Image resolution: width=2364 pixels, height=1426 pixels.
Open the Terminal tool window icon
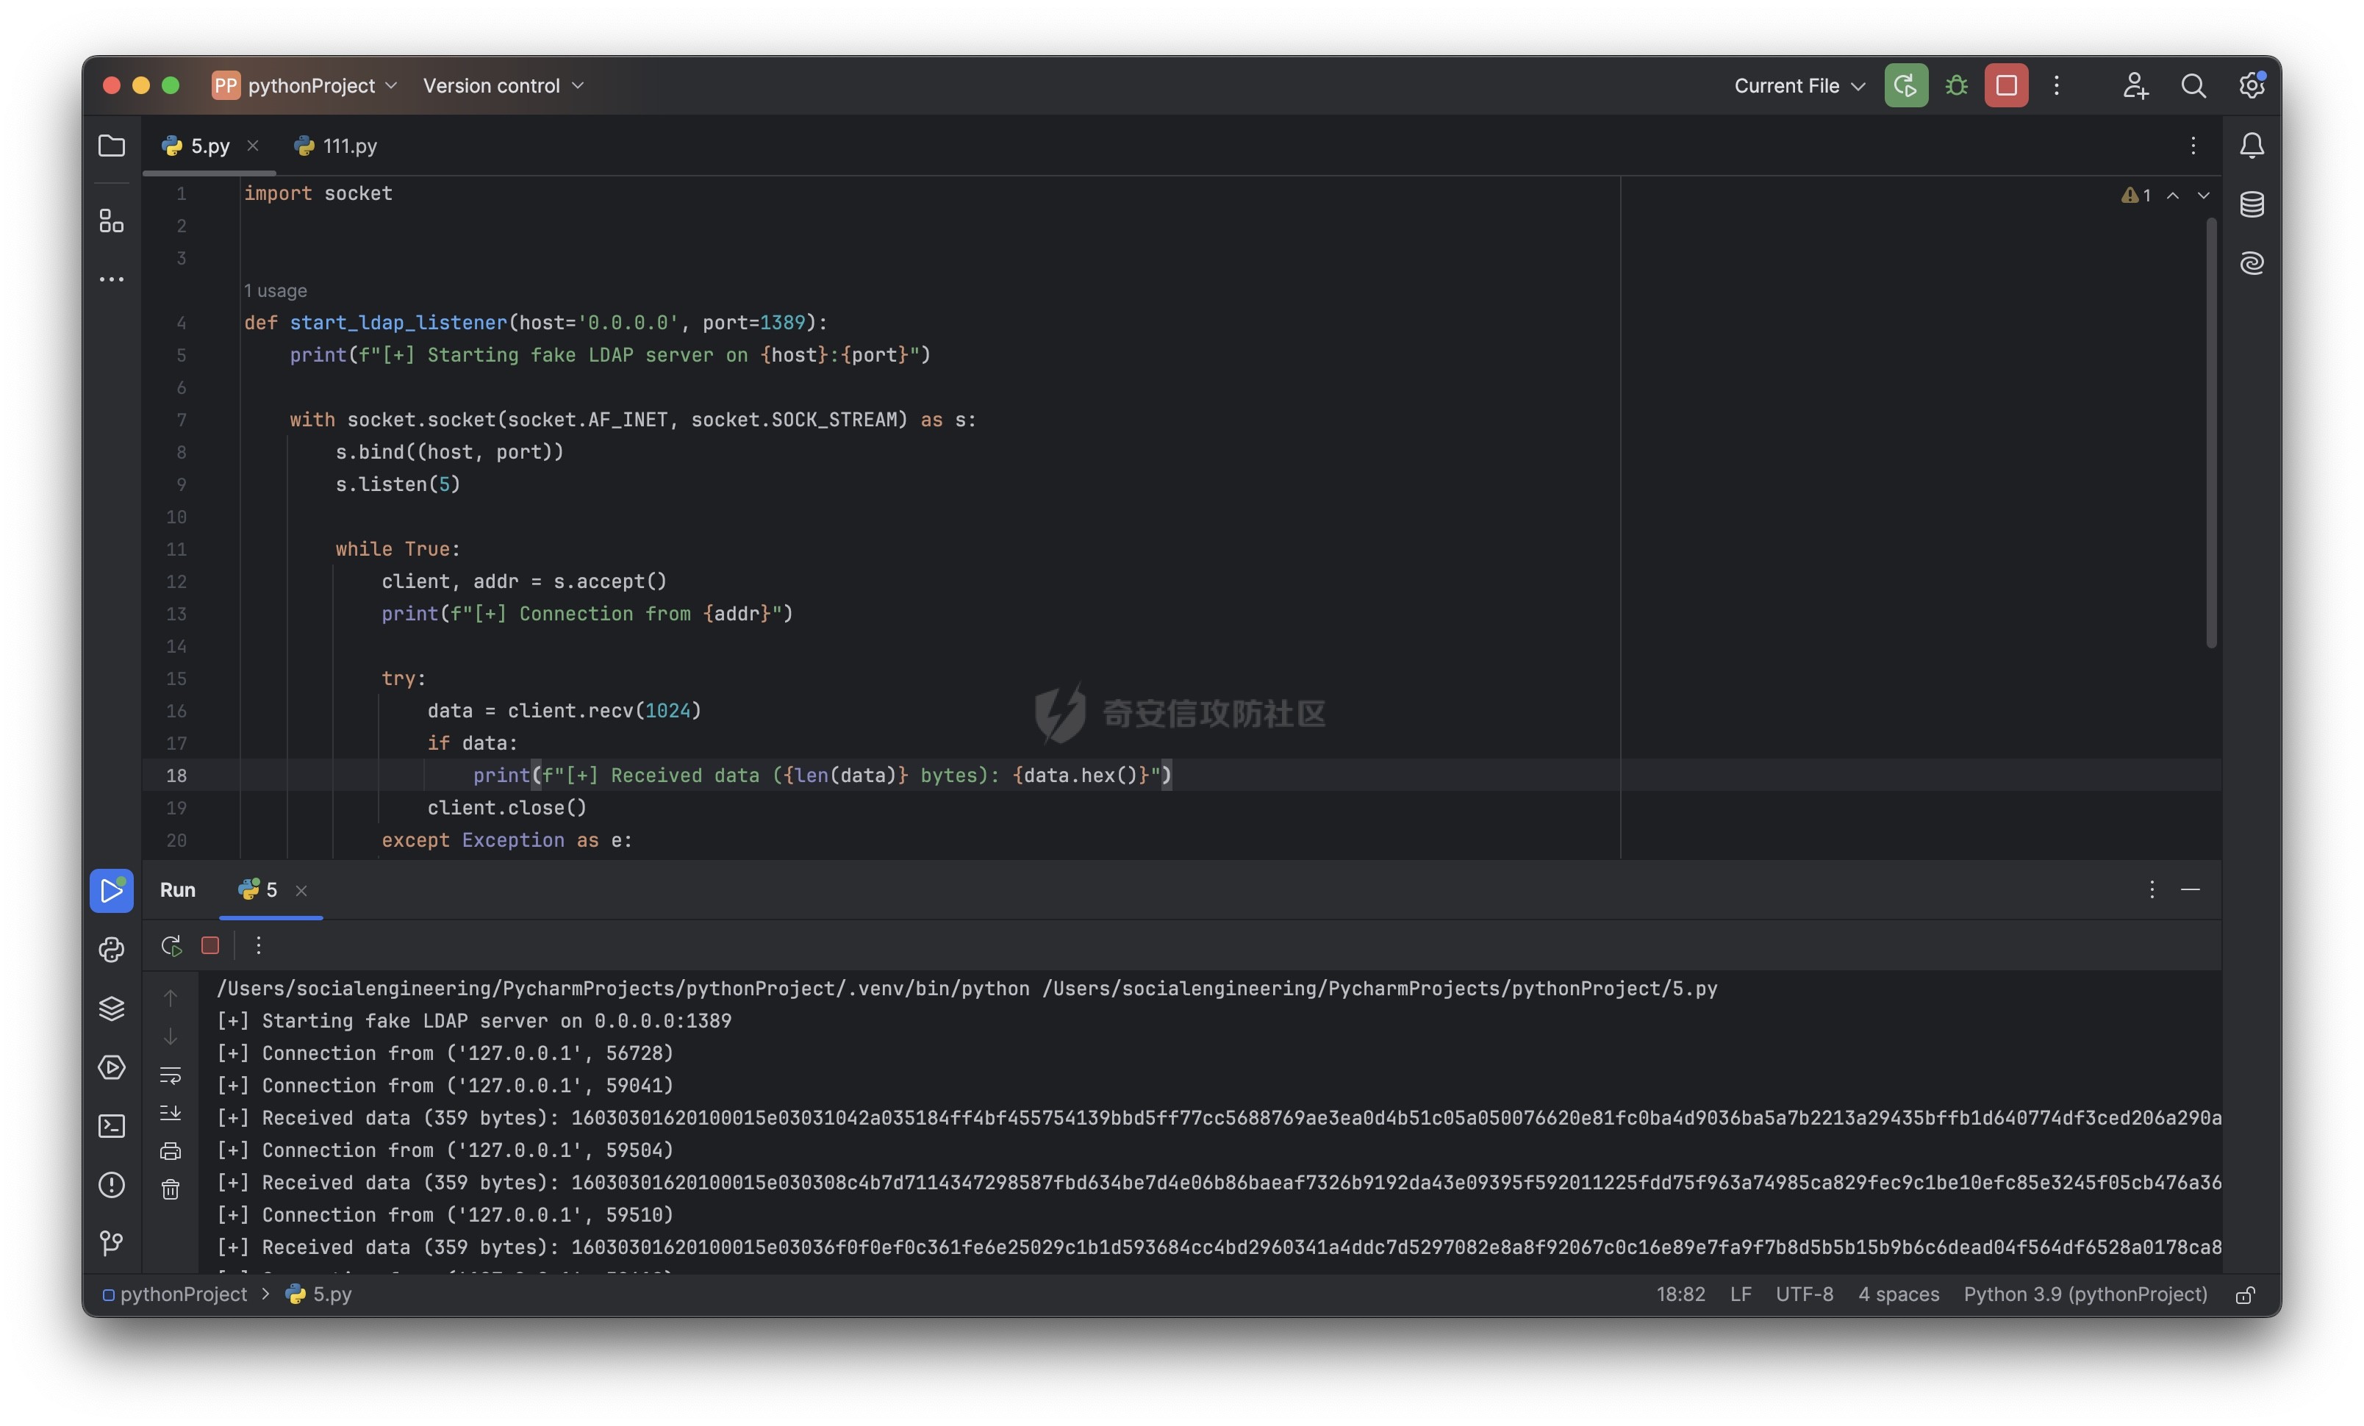click(111, 1125)
